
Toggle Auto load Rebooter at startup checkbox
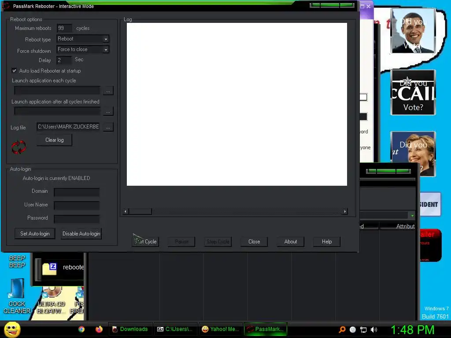14,70
